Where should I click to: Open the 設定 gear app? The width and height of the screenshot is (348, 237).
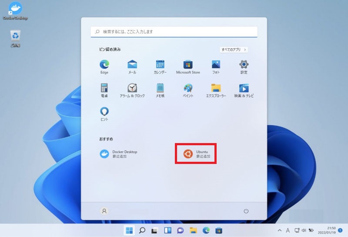pyautogui.click(x=244, y=67)
